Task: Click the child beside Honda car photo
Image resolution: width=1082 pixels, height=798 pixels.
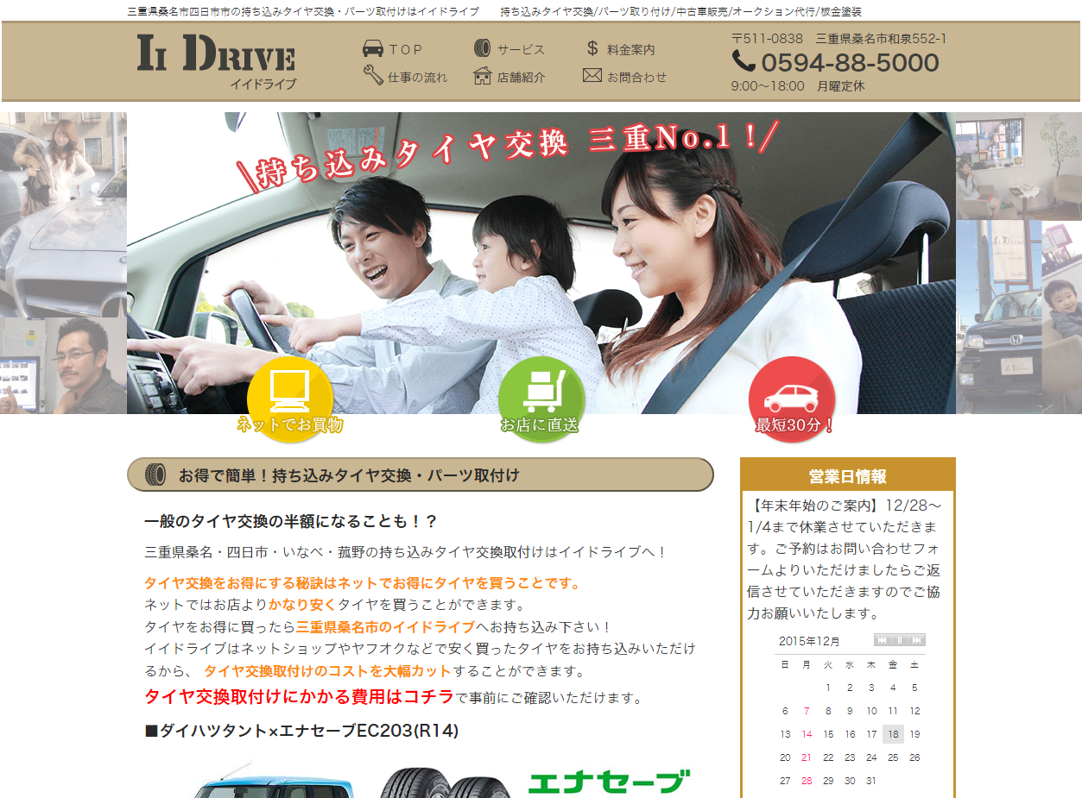Action: (x=1019, y=317)
